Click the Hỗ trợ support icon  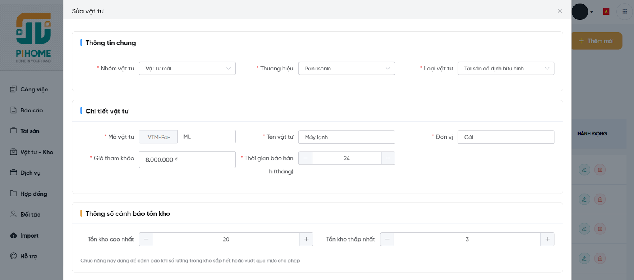(13, 256)
